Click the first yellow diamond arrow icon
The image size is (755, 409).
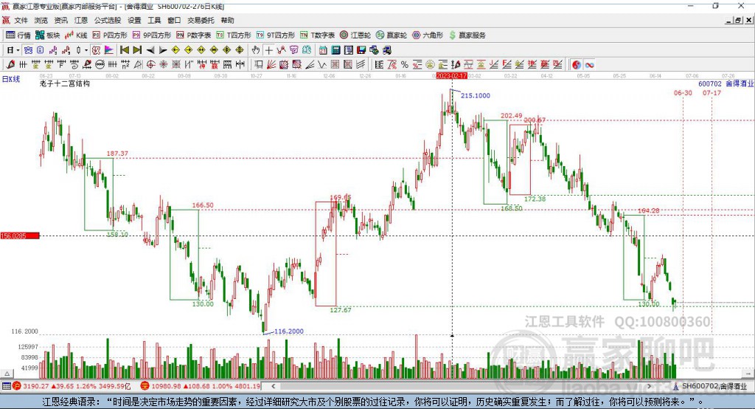pyautogui.click(x=175, y=50)
